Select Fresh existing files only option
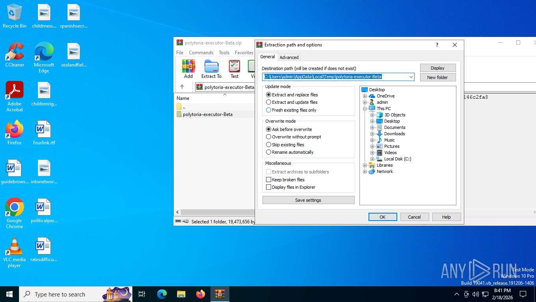This screenshot has height=302, width=536. coord(291,110)
